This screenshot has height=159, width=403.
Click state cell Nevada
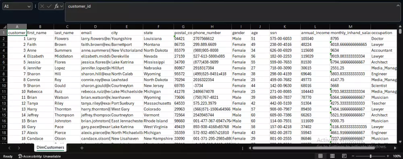158,56
